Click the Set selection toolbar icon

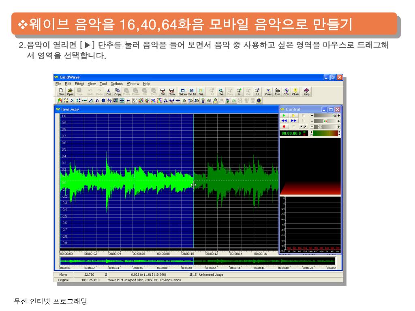pos(201,92)
